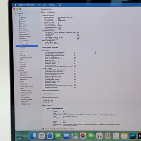Image resolution: width=141 pixels, height=141 pixels.
Task: Collapse the Software section disclosure triangle
Action: (17, 70)
